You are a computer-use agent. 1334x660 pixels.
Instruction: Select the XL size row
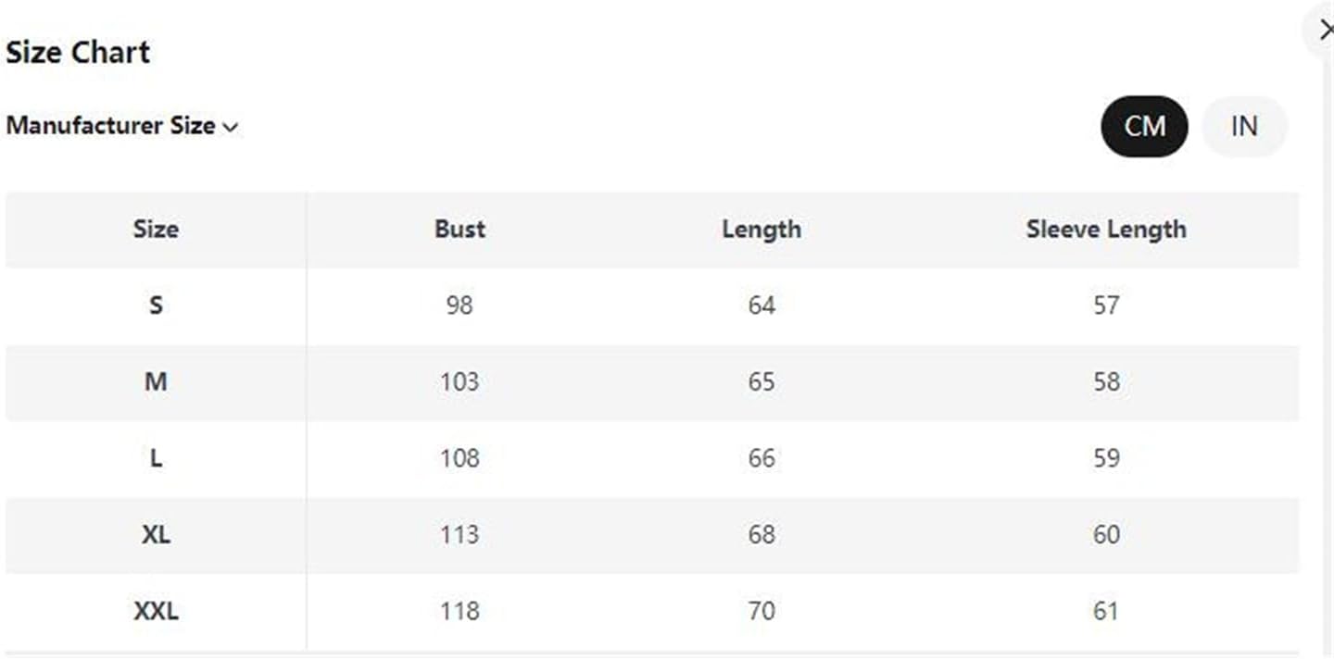pos(156,534)
